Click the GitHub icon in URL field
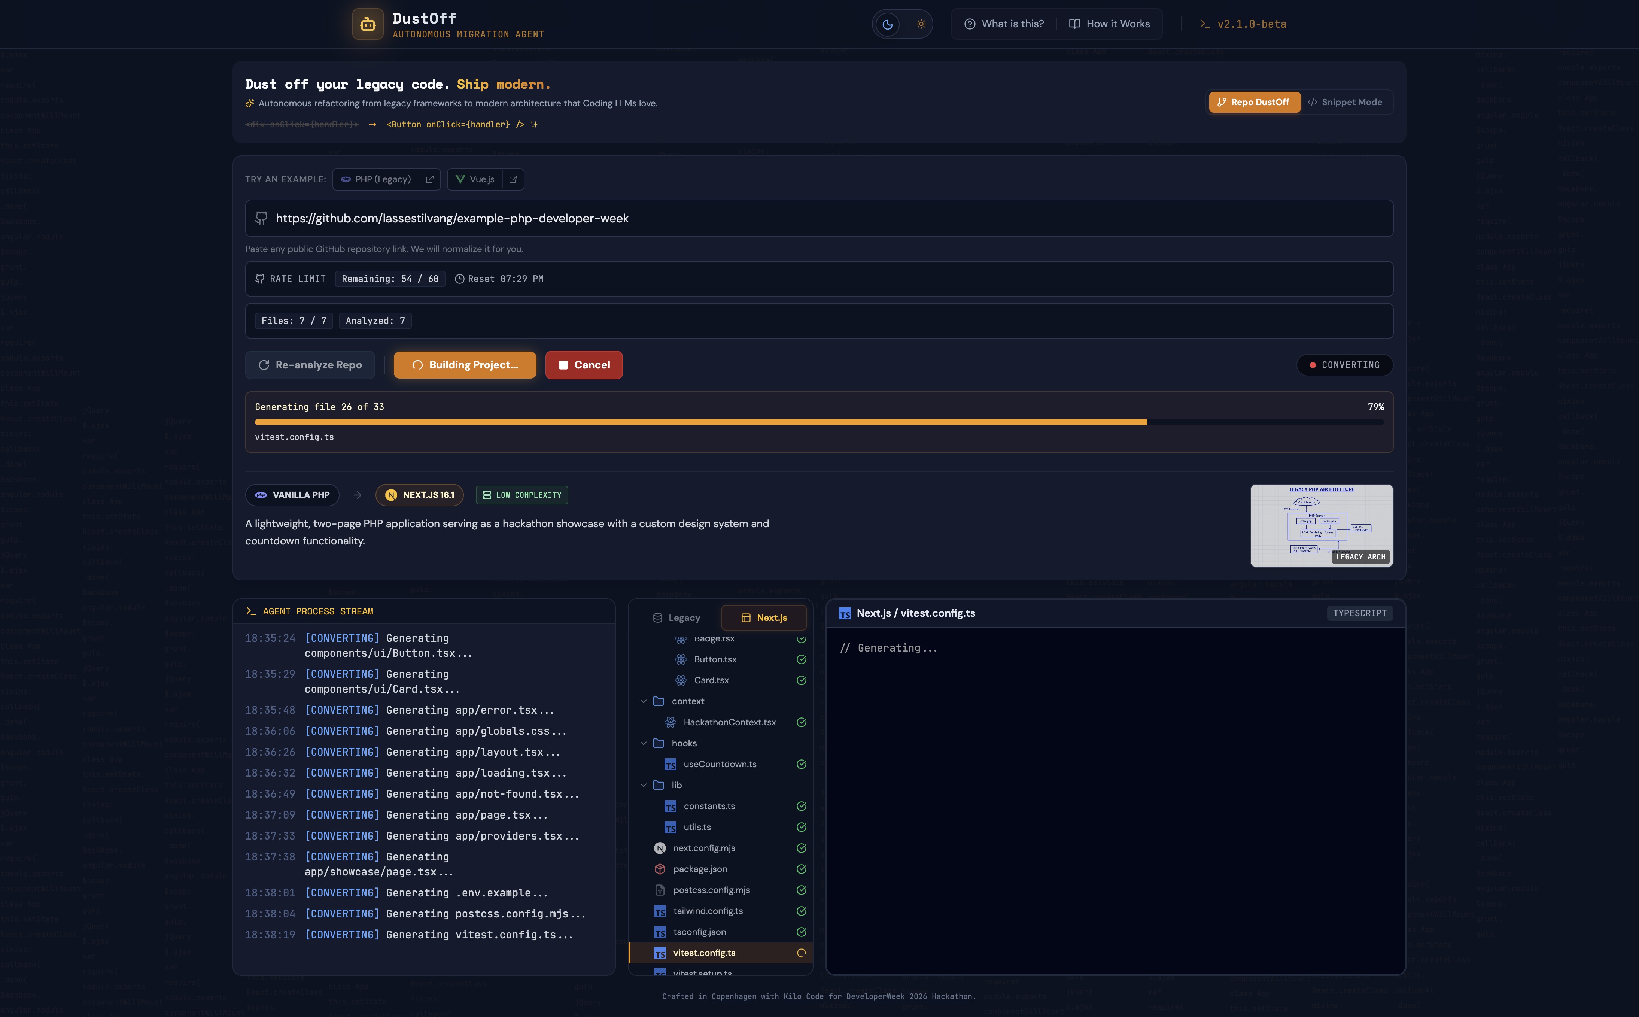Viewport: 1639px width, 1017px height. tap(262, 218)
